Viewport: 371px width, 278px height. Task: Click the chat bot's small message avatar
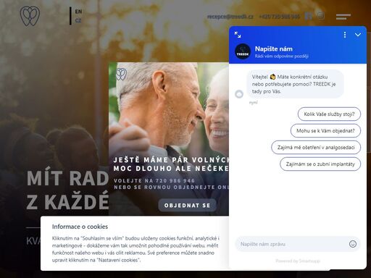click(x=239, y=94)
